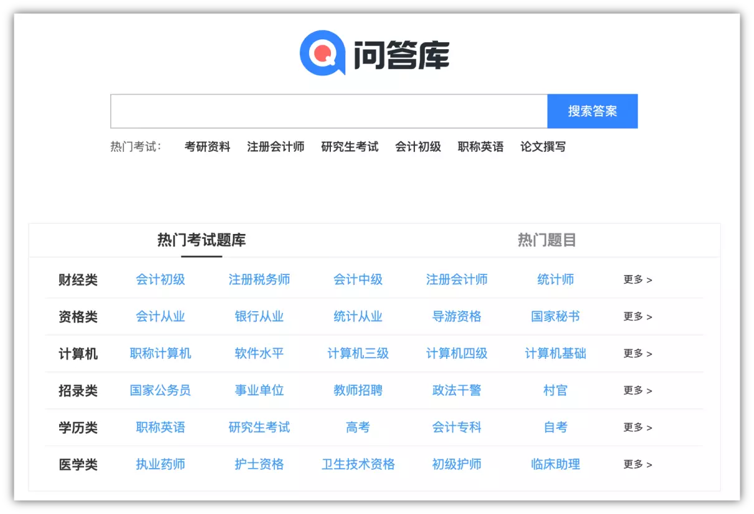Expand 更多 in the 医学类 row

click(638, 465)
